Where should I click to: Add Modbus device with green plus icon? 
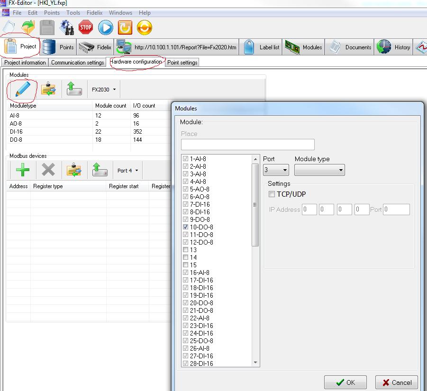pos(23,170)
